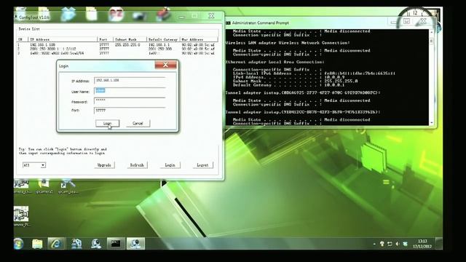
Task: Open webcam application icon in taskbar
Action: pyautogui.click(x=95, y=244)
